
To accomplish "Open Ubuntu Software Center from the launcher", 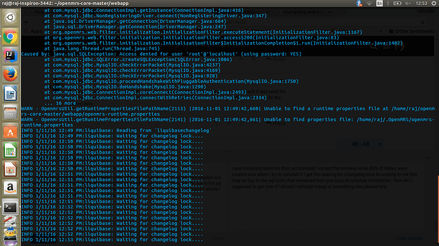I will coord(10,131).
